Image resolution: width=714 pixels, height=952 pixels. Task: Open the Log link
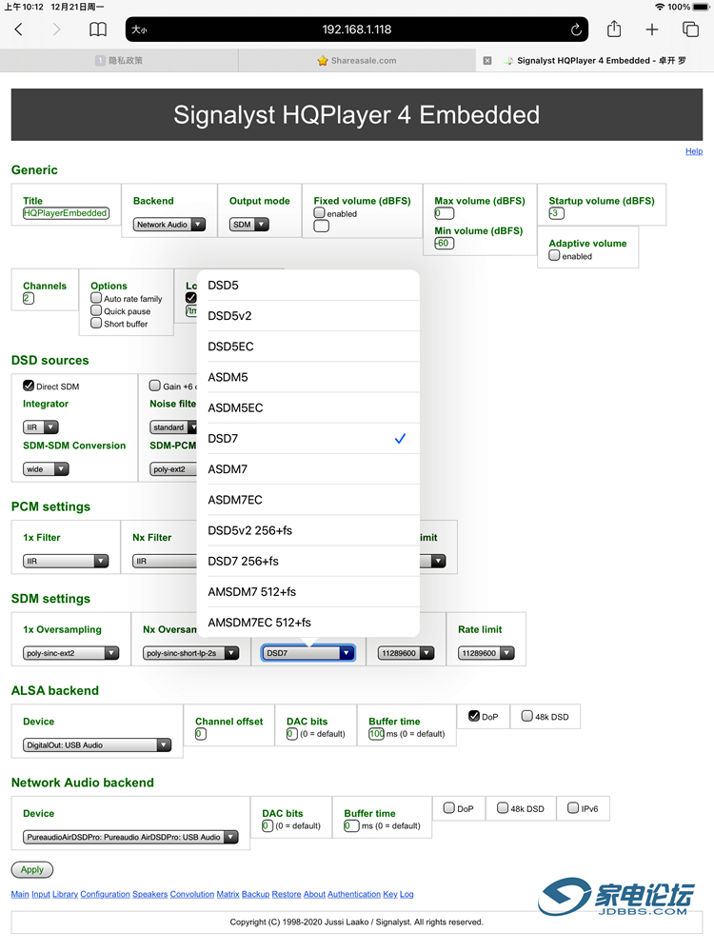coord(407,894)
